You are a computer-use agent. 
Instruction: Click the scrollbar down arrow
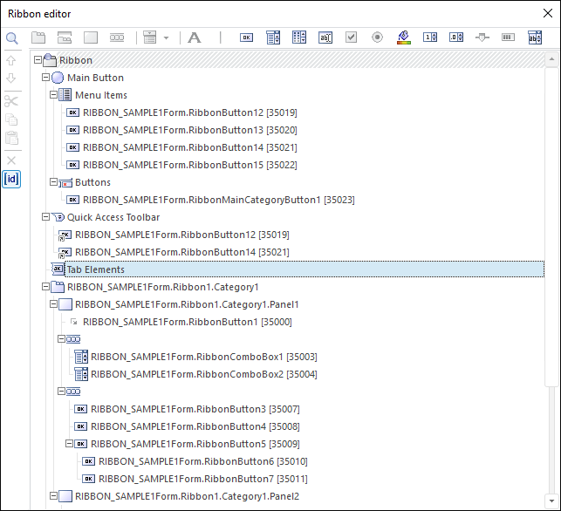click(551, 501)
